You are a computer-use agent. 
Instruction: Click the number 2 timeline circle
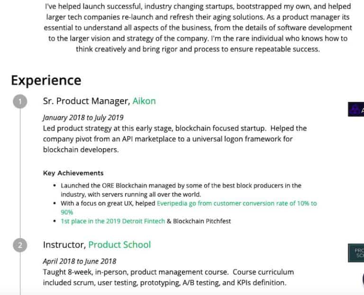(x=20, y=245)
